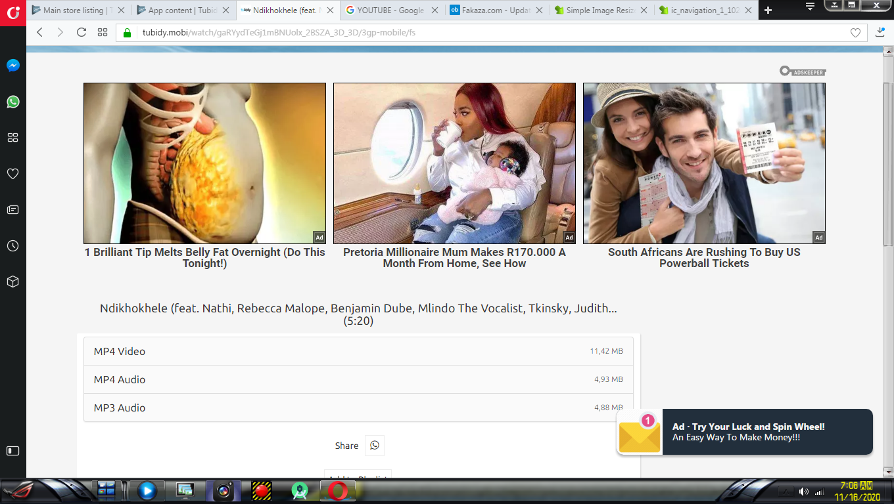Close the Main store listing tab

(121, 10)
